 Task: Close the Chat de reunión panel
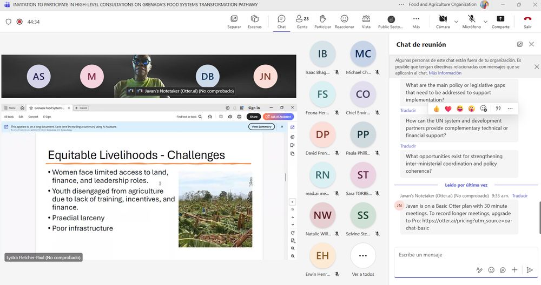[531, 44]
